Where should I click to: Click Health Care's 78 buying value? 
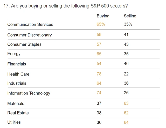point(99,74)
